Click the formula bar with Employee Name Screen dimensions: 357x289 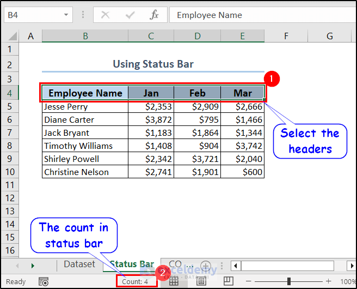[263, 15]
